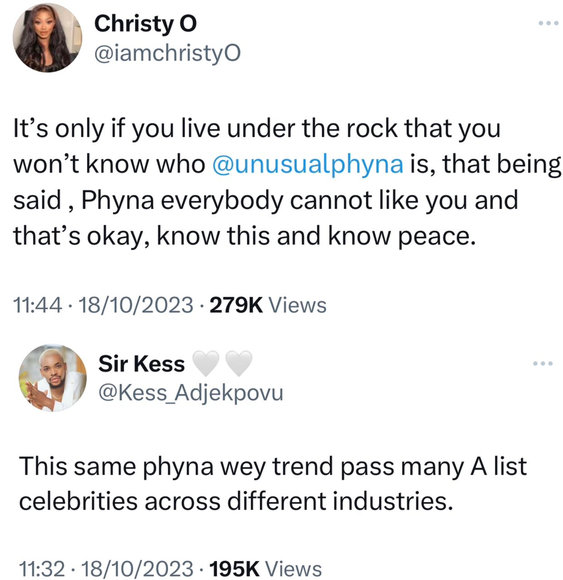Click the first white heart emoji

pos(206,364)
